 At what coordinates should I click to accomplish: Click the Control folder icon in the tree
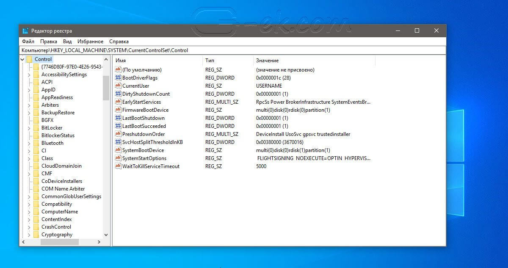coord(29,59)
